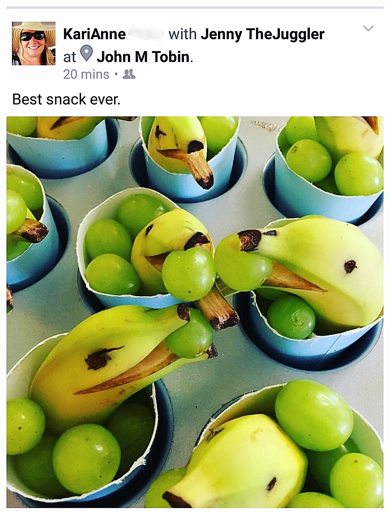The width and height of the screenshot is (390, 516).
Task: Open the John M Tobin location page
Action: [x=143, y=57]
